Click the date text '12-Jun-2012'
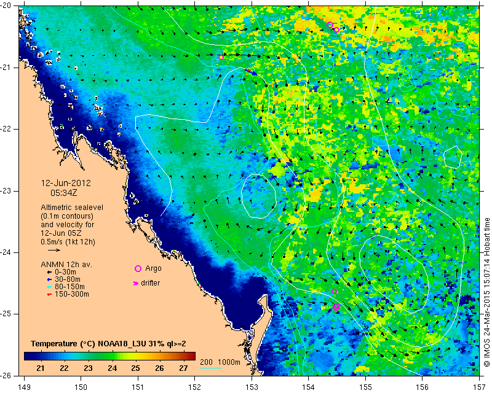 click(x=66, y=183)
